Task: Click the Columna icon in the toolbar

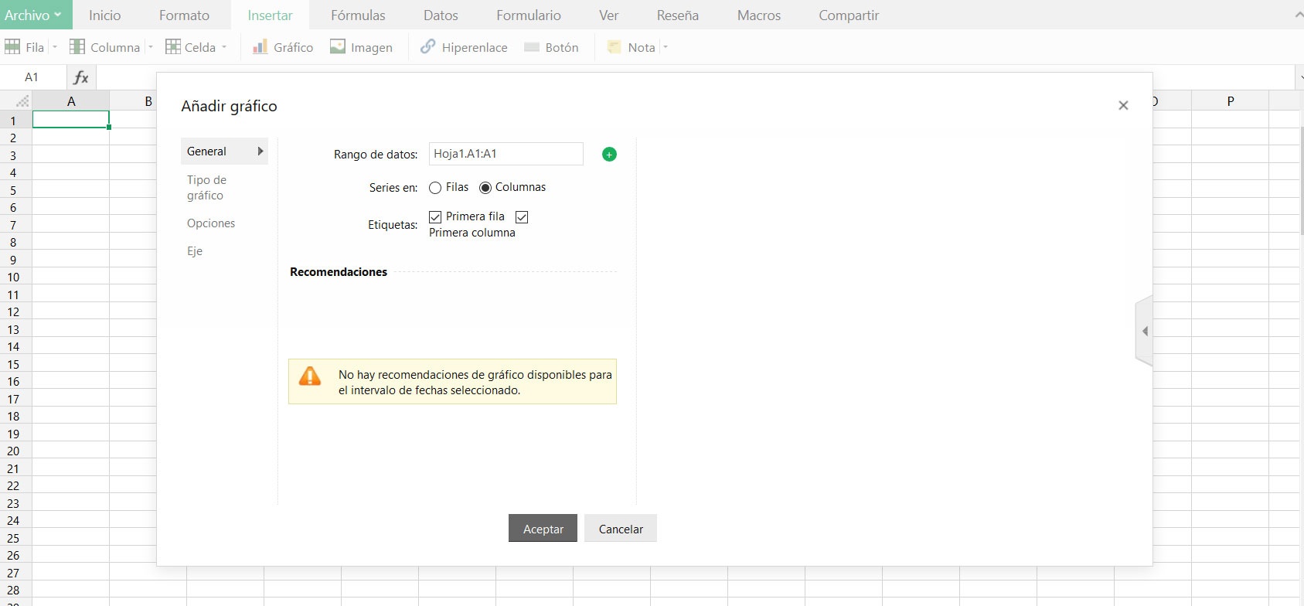Action: (x=77, y=47)
